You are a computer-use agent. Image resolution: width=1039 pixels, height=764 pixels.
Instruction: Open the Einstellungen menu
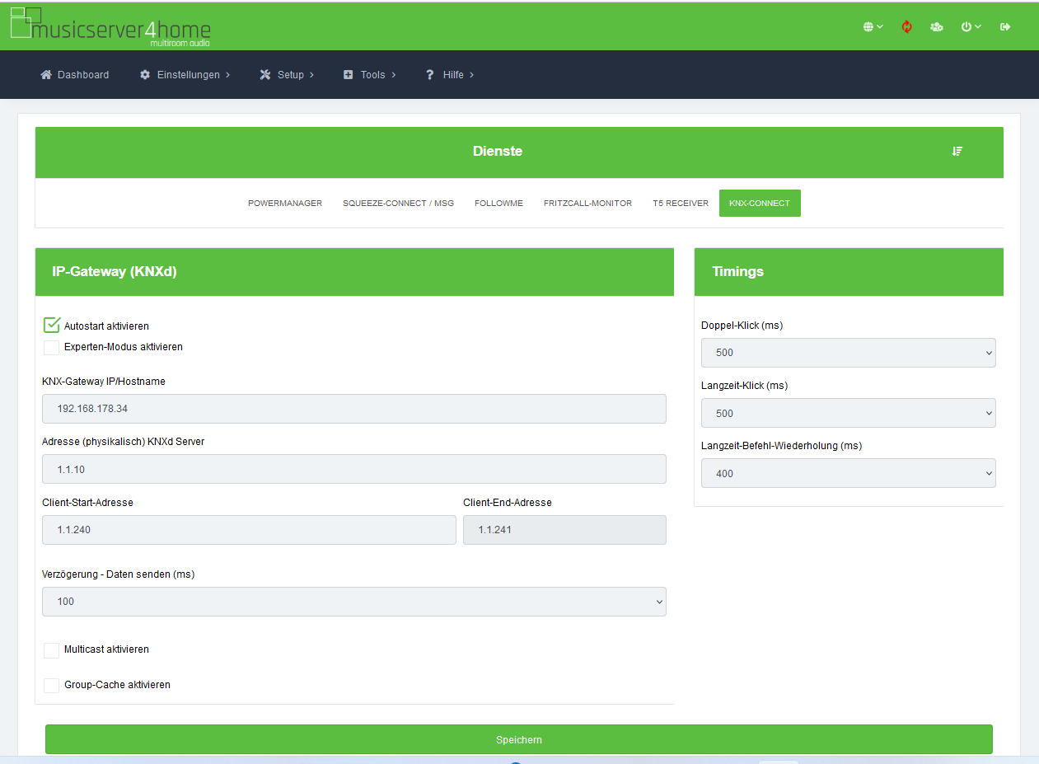(185, 75)
